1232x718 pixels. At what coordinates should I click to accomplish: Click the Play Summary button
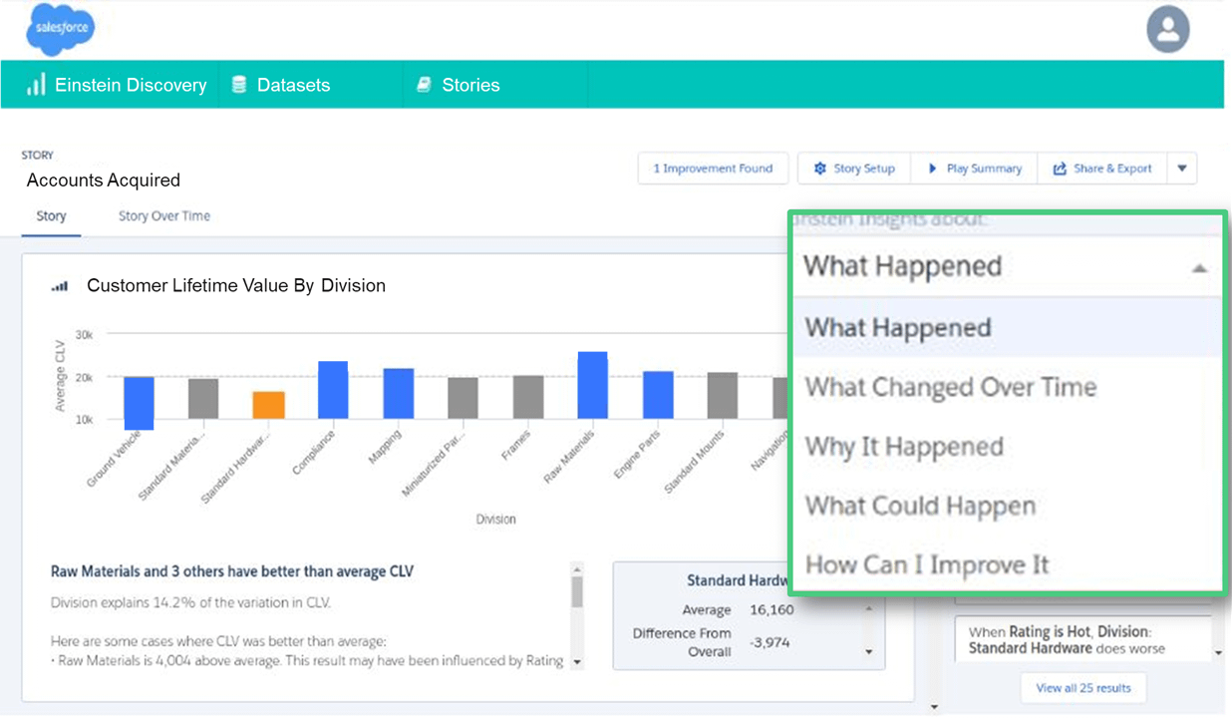point(975,169)
